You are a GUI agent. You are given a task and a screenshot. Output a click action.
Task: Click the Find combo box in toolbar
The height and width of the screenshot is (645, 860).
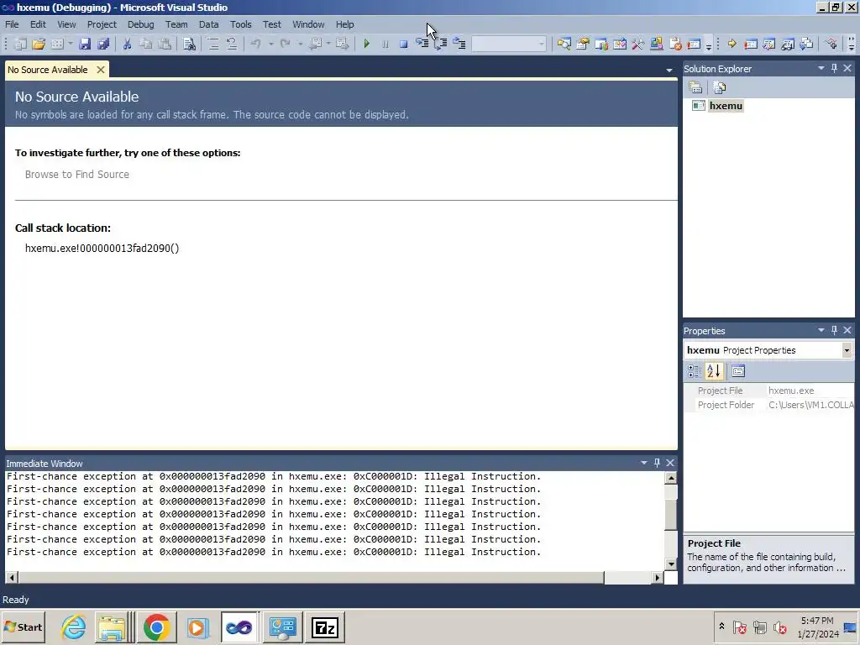pyautogui.click(x=509, y=44)
